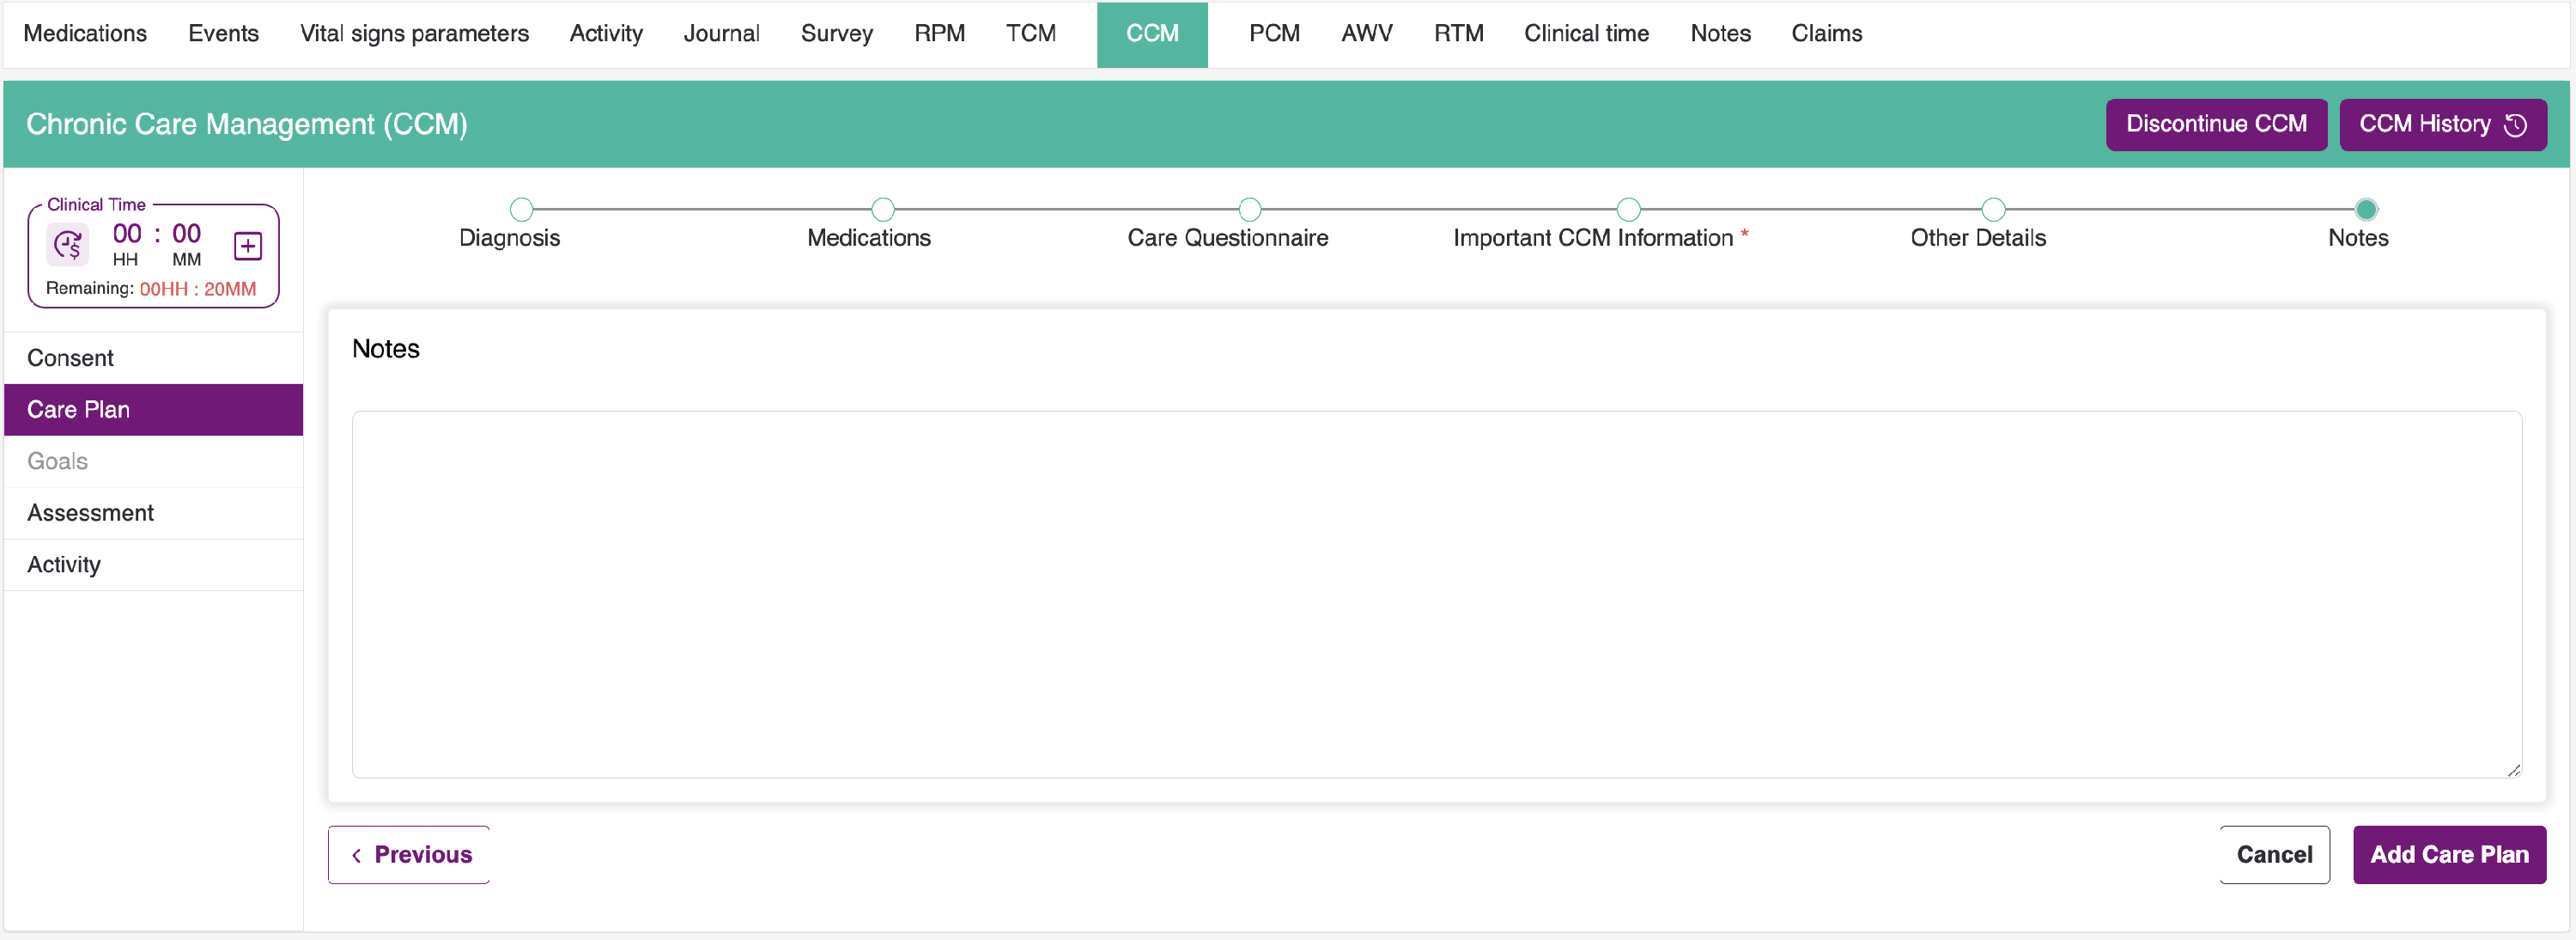Screen dimensions: 2576x940
Task: Open the Vital signs parameters tab
Action: tap(414, 34)
